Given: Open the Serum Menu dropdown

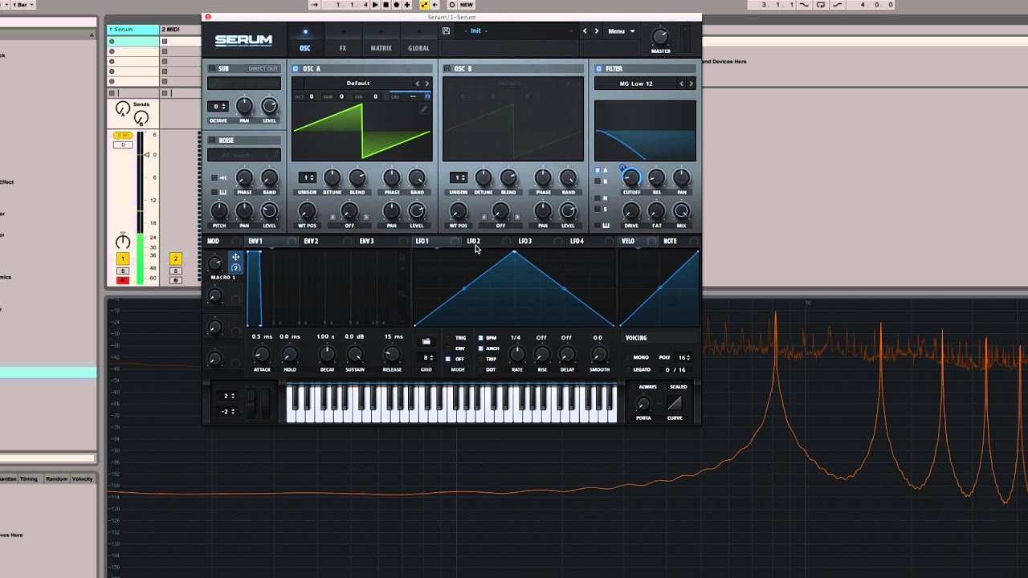Looking at the screenshot, I should (x=621, y=31).
